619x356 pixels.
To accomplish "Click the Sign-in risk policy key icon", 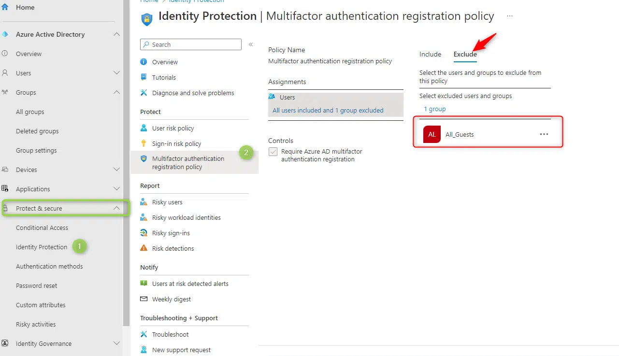I will tap(144, 143).
